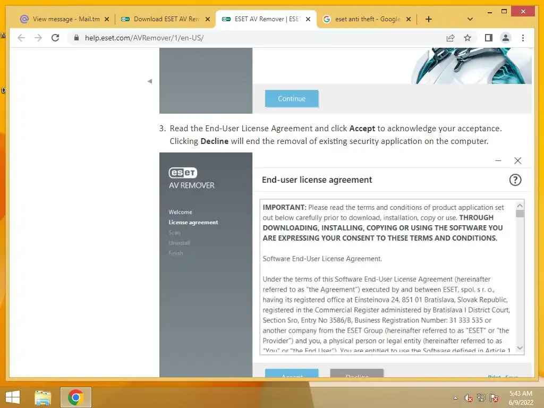Go back to previous page
The width and height of the screenshot is (544, 408).
pos(21,38)
